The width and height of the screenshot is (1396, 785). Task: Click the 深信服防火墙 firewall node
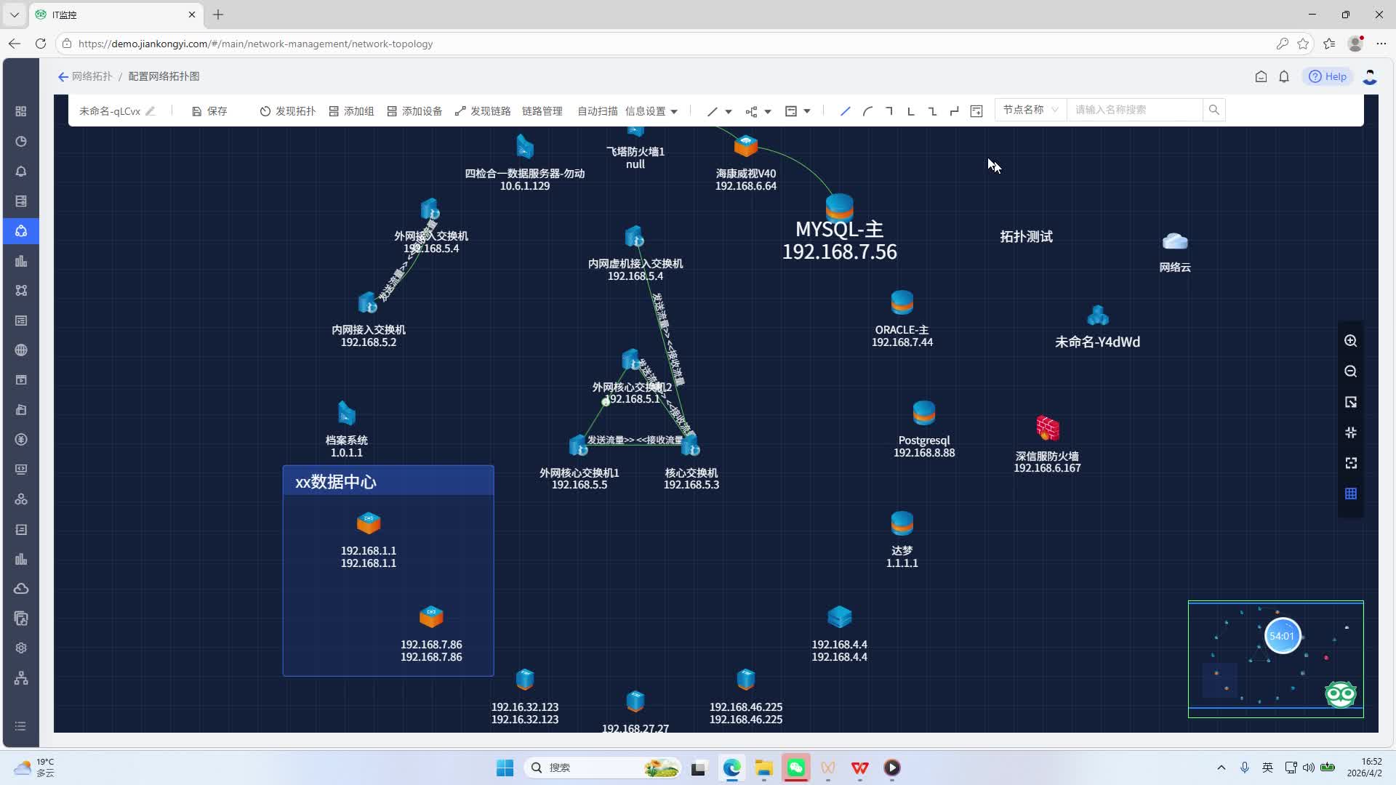point(1047,429)
